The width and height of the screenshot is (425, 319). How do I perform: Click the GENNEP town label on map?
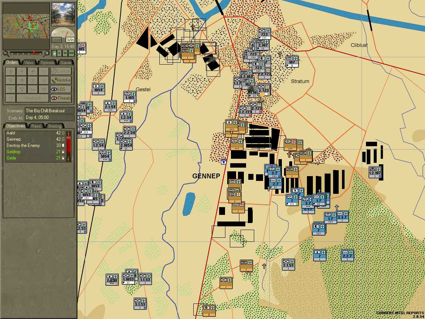[x=206, y=176]
